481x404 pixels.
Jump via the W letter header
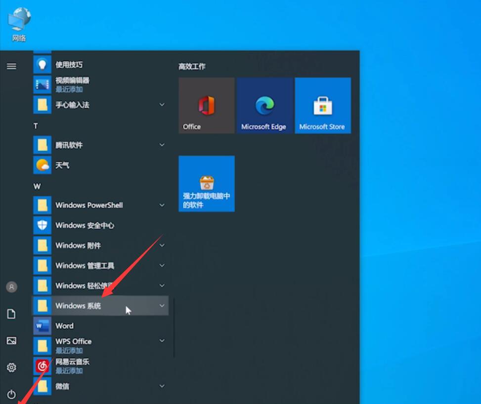point(37,186)
